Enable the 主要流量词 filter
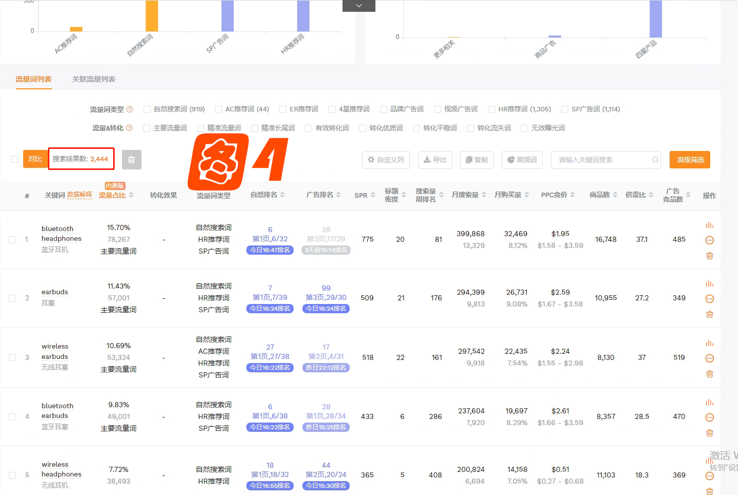The image size is (738, 495). point(147,128)
